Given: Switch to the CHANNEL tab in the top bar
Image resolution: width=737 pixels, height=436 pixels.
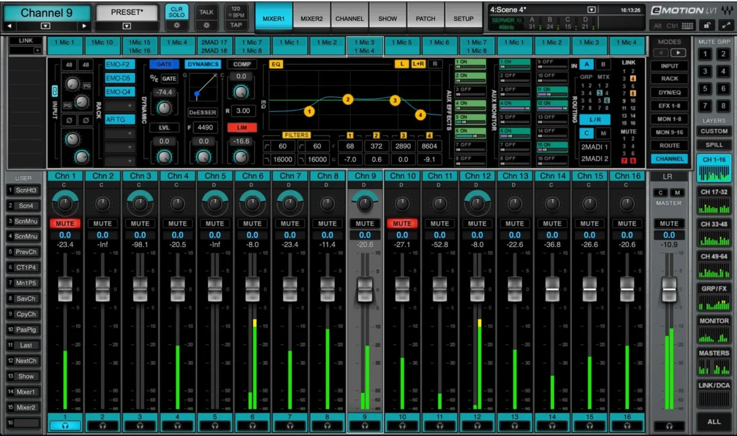Looking at the screenshot, I should (349, 18).
